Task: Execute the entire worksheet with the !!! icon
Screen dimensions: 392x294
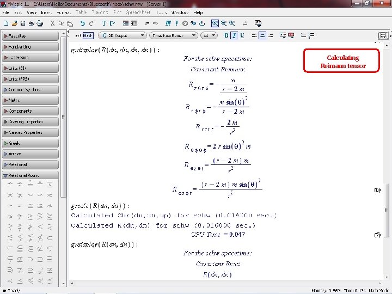Action: (168, 23)
